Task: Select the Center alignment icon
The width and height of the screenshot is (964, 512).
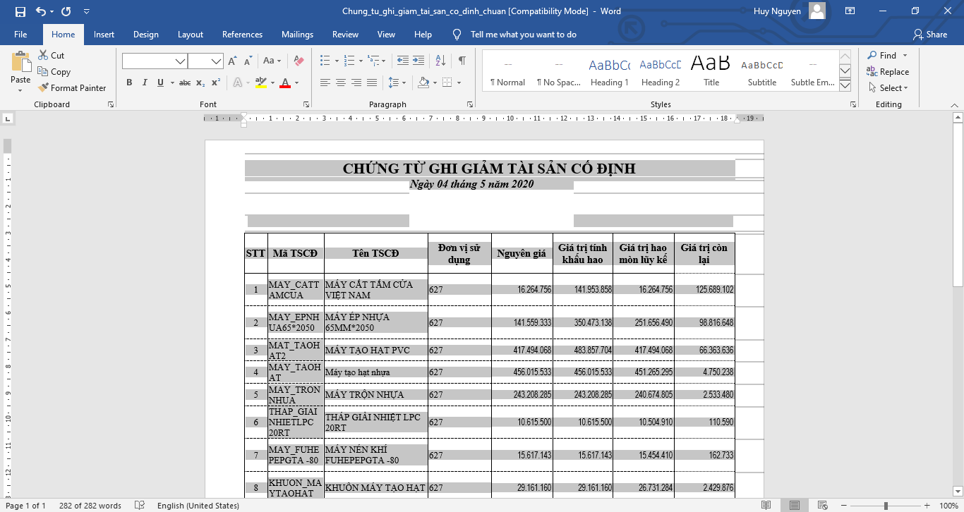Action: click(x=340, y=83)
